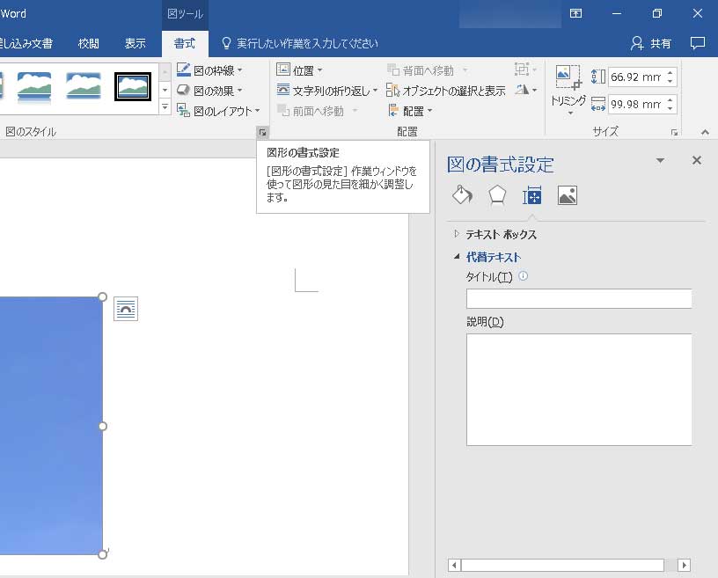Click the トリミング crop icon
This screenshot has height=578, width=718.
pos(568,79)
